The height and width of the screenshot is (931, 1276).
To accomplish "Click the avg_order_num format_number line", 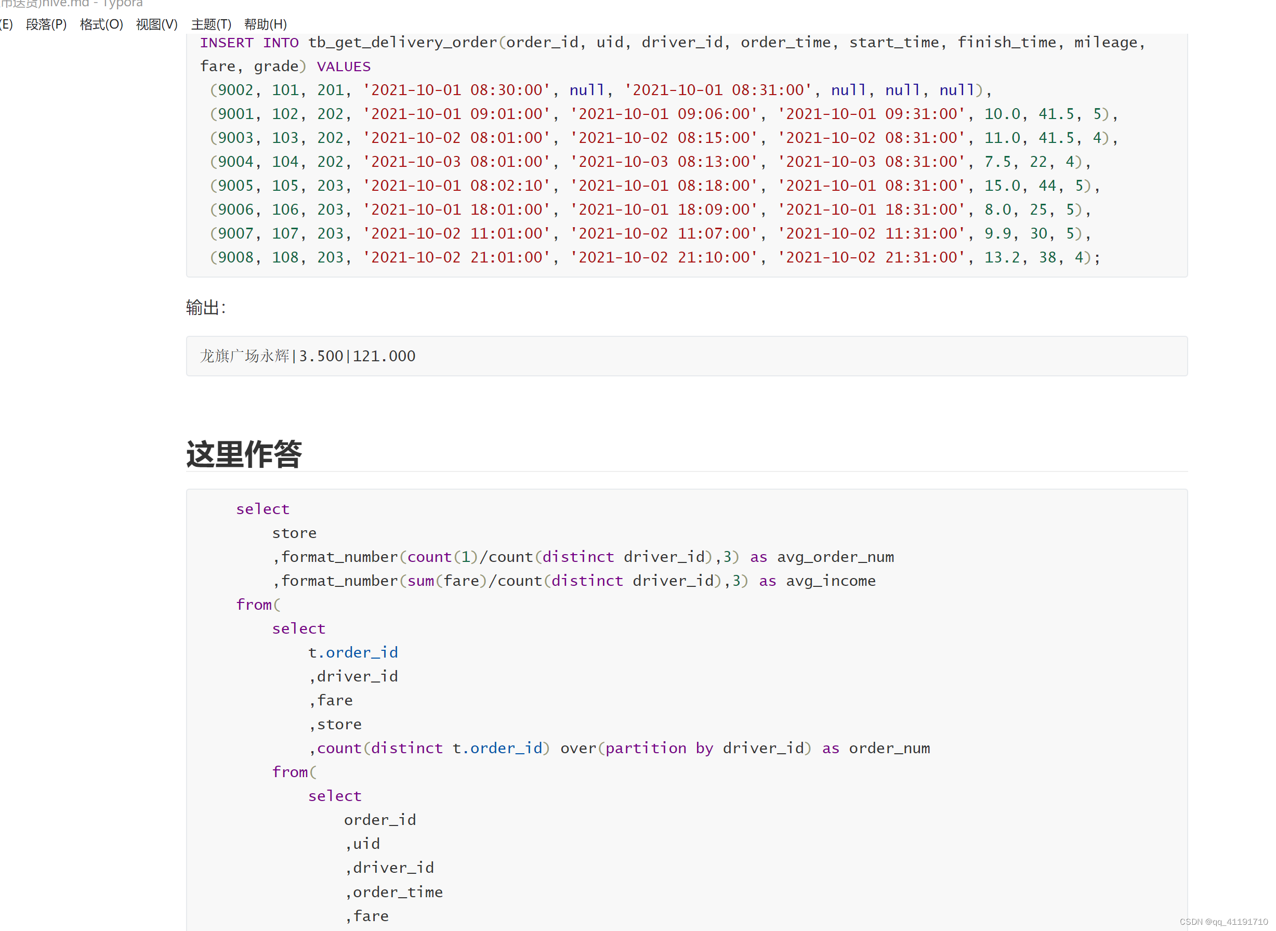I will click(583, 557).
